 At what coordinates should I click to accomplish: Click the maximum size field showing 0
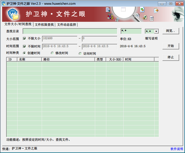click(x=100, y=39)
